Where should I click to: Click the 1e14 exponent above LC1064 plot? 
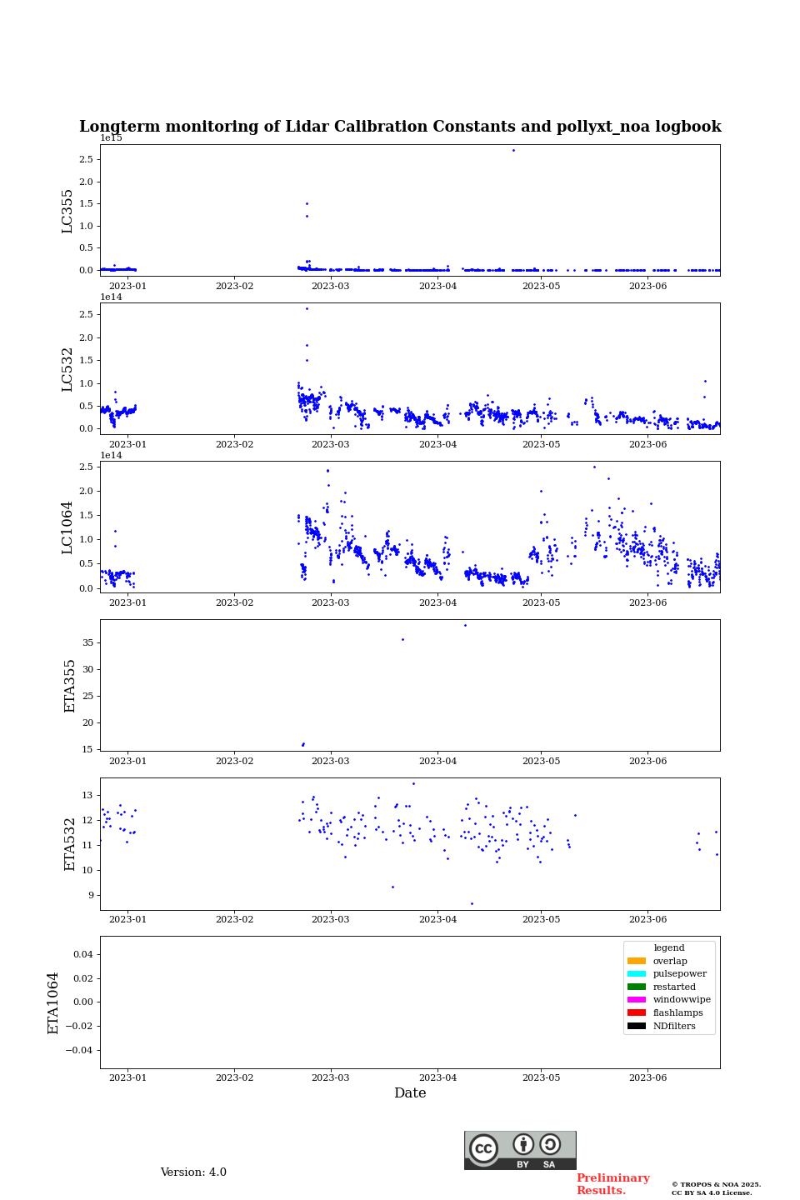point(112,455)
